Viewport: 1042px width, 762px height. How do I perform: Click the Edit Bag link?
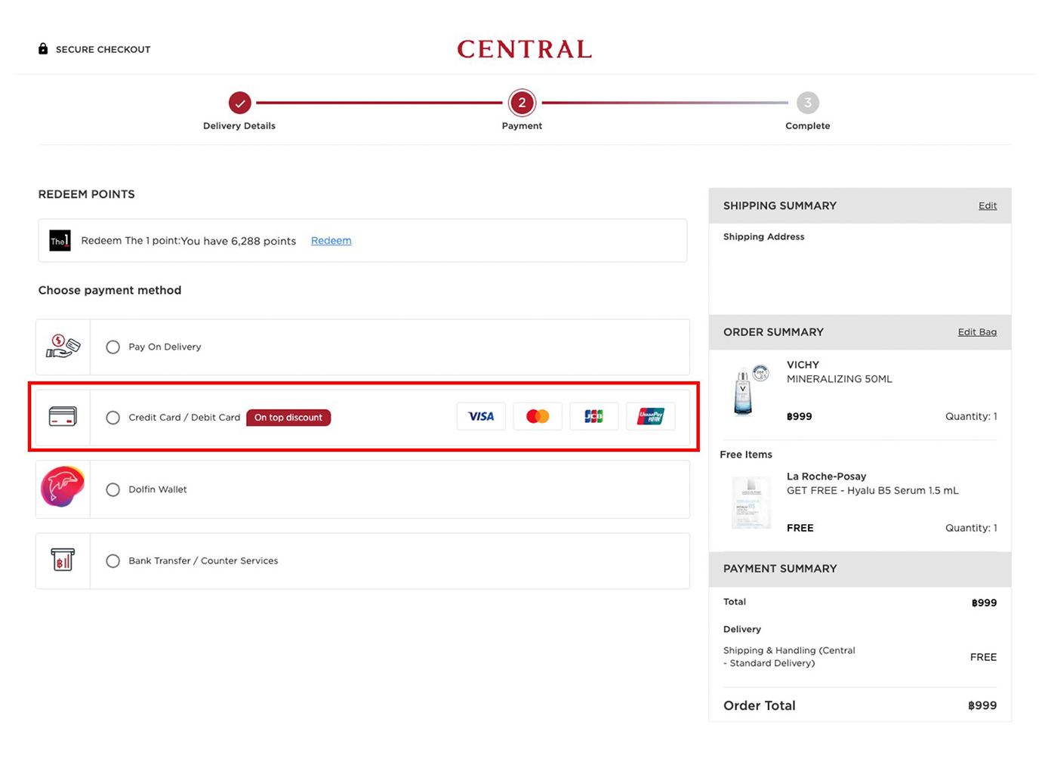(977, 332)
